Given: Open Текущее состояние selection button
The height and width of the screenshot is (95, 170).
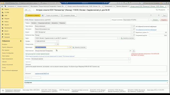Looking at the screenshot, I should click(150, 20).
